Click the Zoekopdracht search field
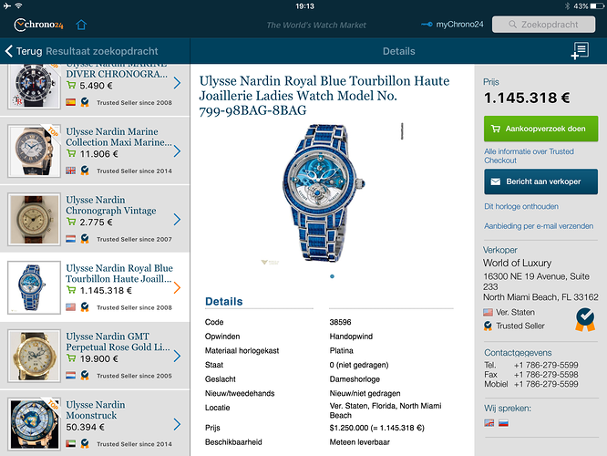Image resolution: width=607 pixels, height=456 pixels. tap(543, 25)
